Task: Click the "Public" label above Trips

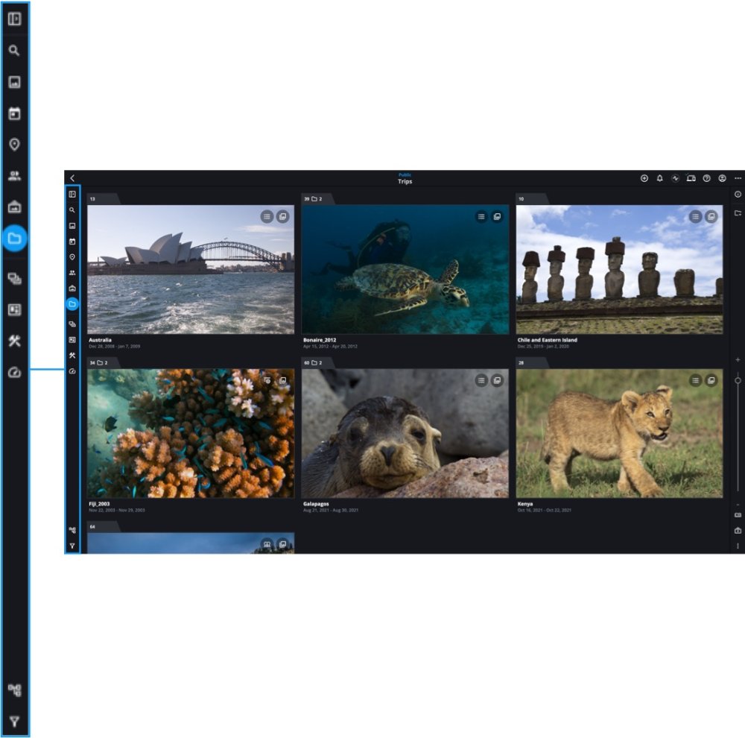Action: click(x=405, y=175)
